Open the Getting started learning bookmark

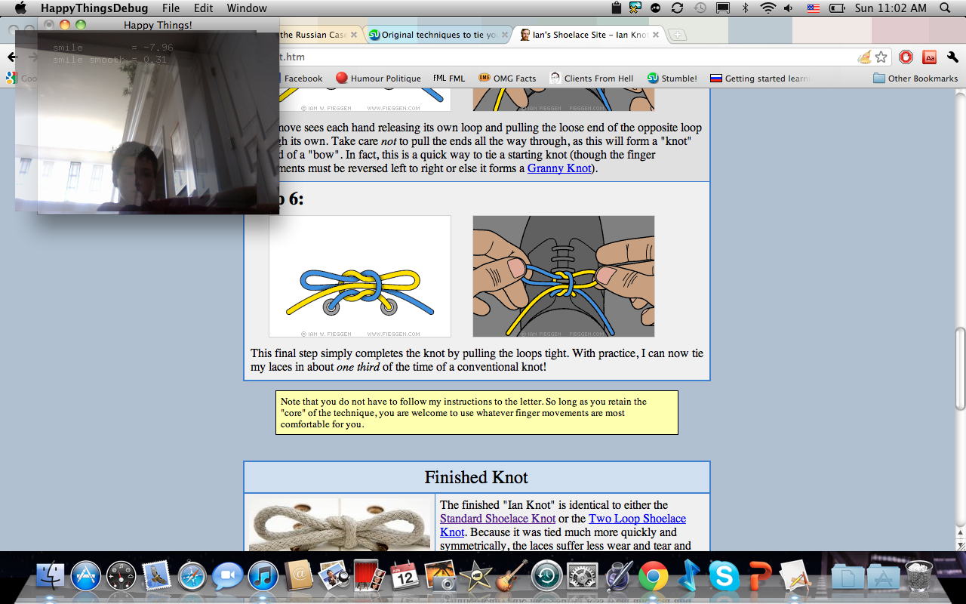pyautogui.click(x=760, y=78)
